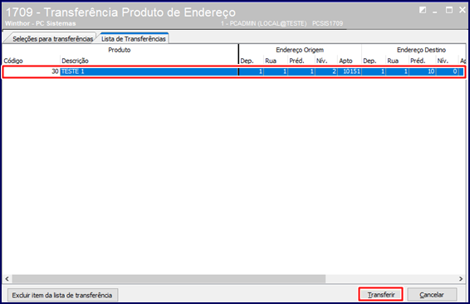The width and height of the screenshot is (470, 304).
Task: Click the origin Apto value 10151
Action: pos(350,71)
